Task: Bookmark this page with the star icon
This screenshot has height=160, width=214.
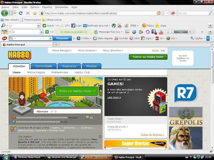Action: tap(163, 13)
